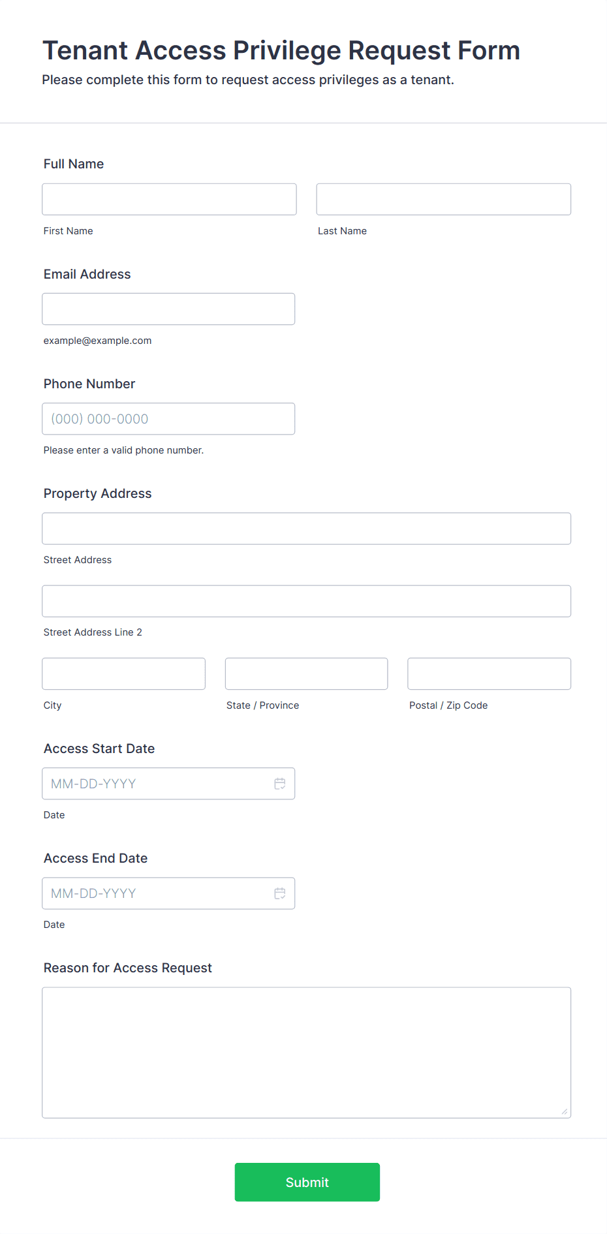607x1234 pixels.
Task: Click the Last Name input field
Action: pos(443,199)
